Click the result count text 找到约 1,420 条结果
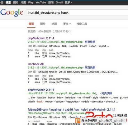 [40, 32]
